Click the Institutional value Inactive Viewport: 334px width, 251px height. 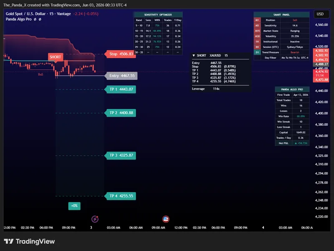click(x=295, y=42)
